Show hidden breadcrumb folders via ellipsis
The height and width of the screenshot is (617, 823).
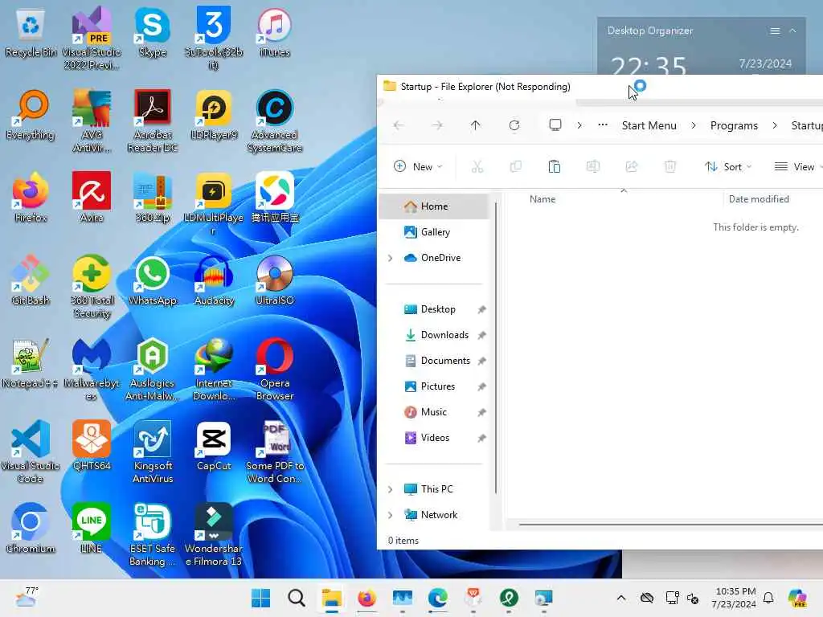coord(603,125)
